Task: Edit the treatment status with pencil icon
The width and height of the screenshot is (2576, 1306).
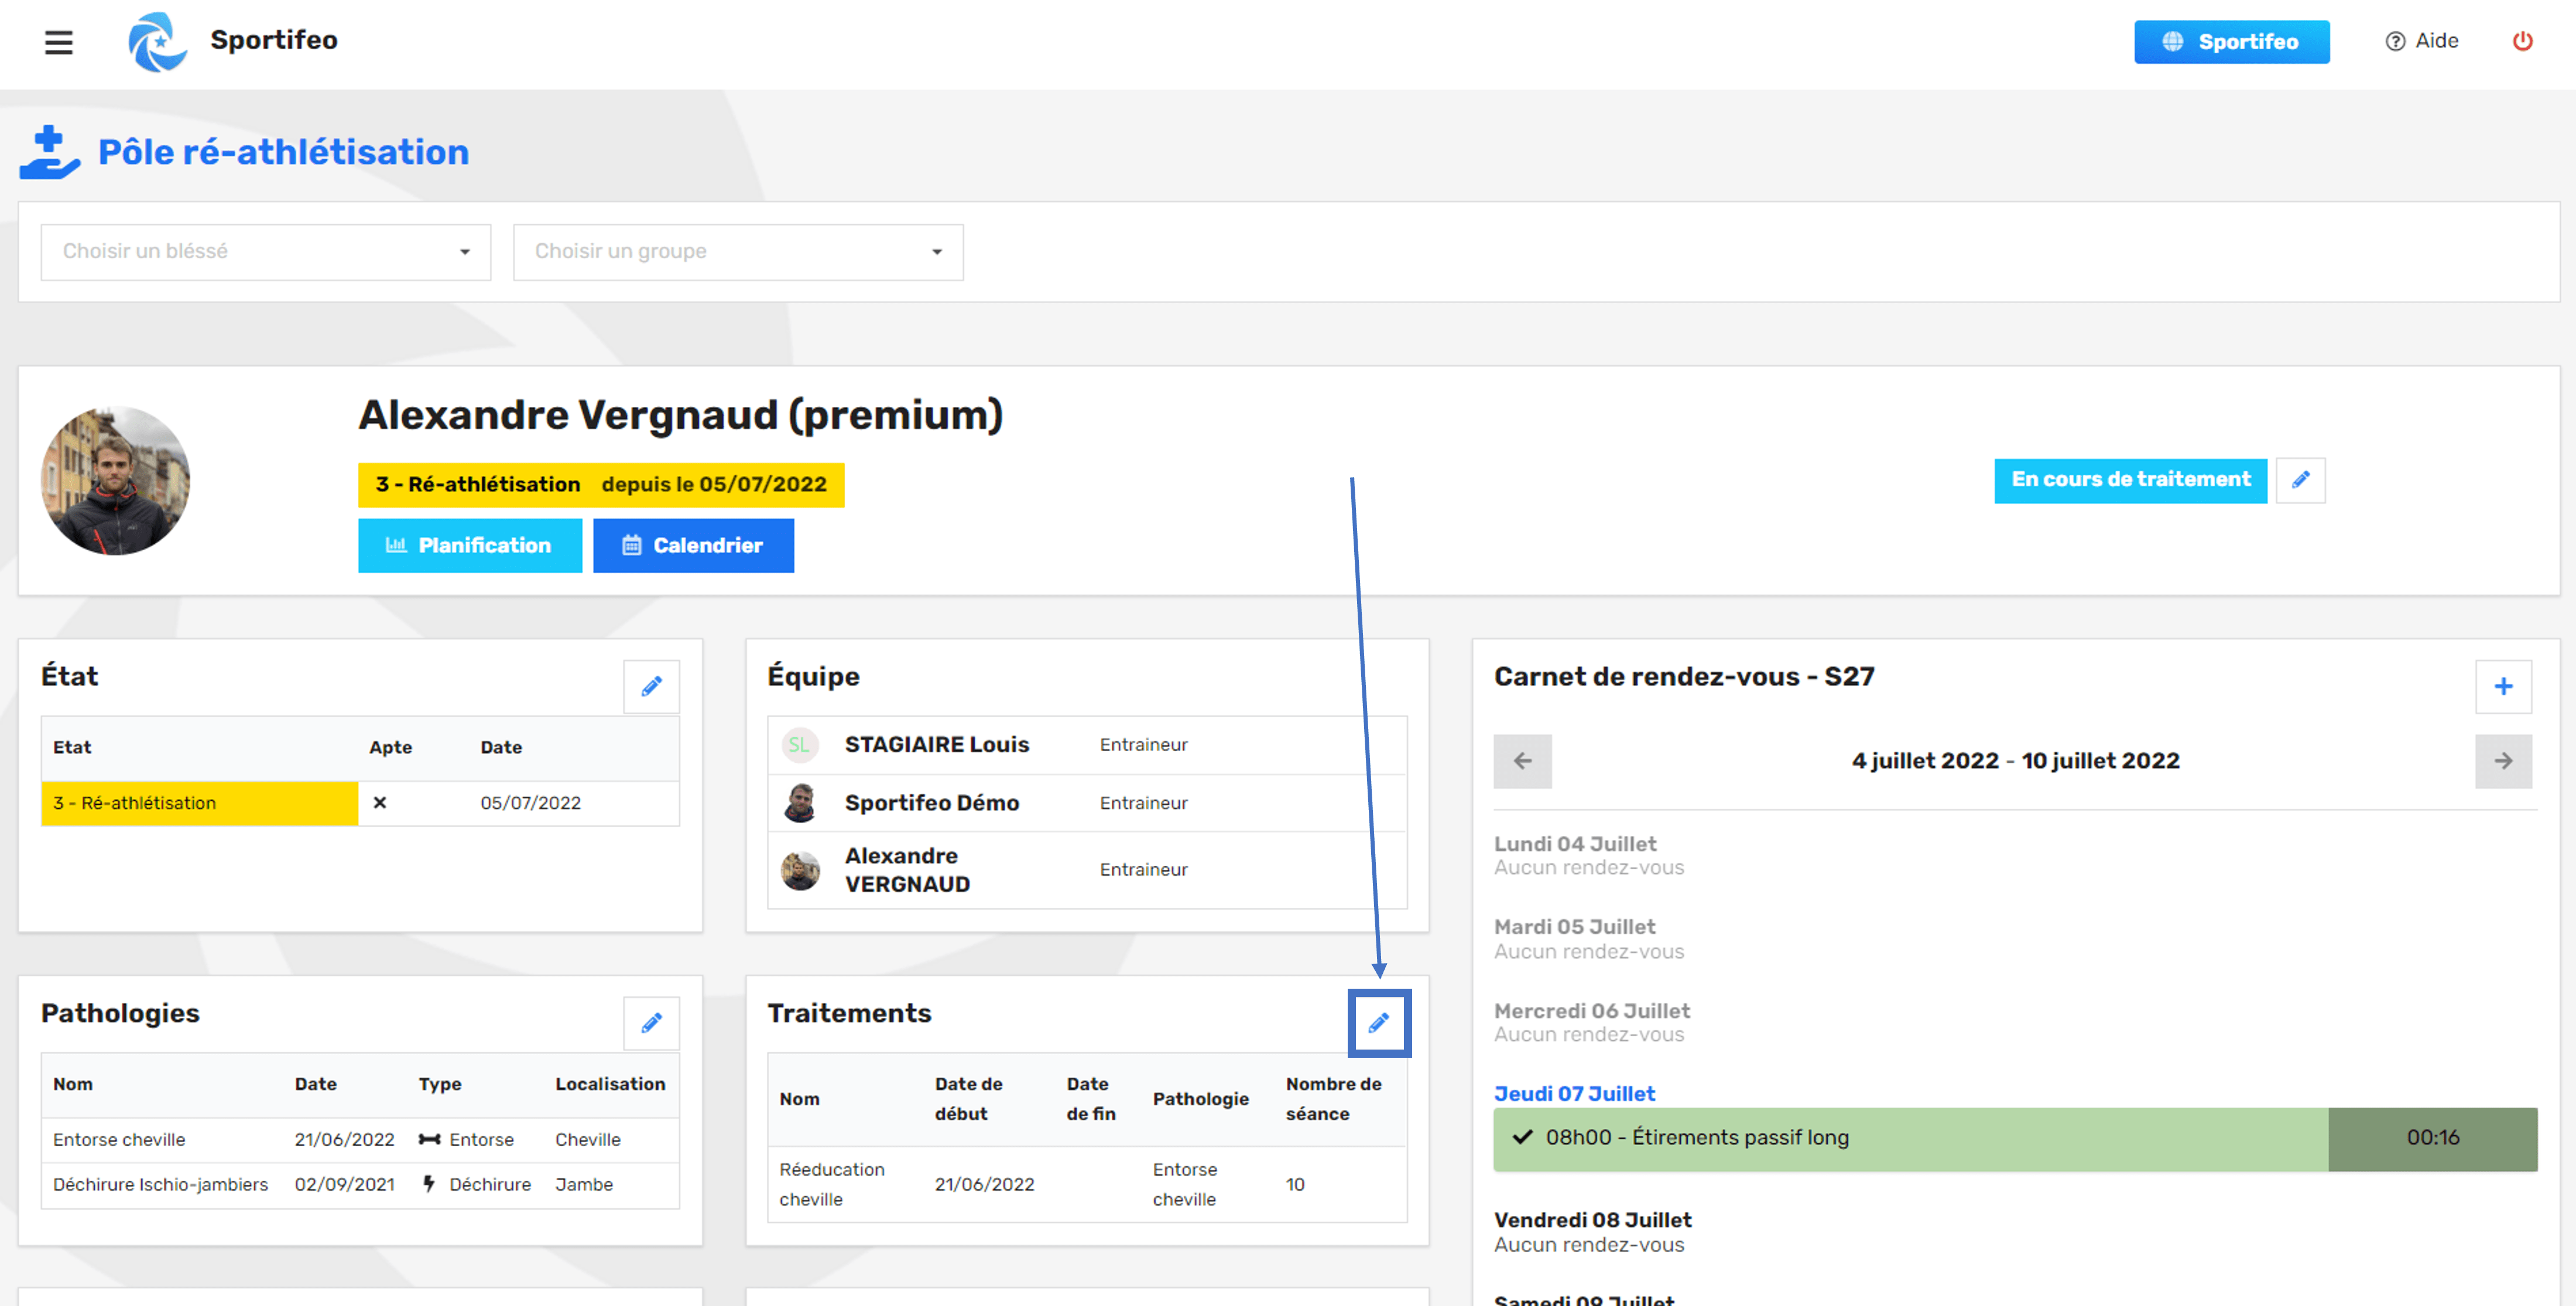Action: [x=2300, y=480]
